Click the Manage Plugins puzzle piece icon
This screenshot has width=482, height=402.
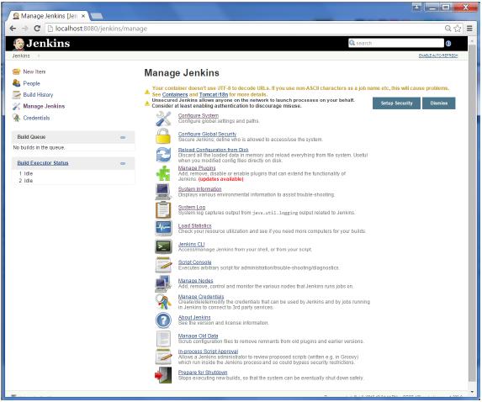click(163, 173)
